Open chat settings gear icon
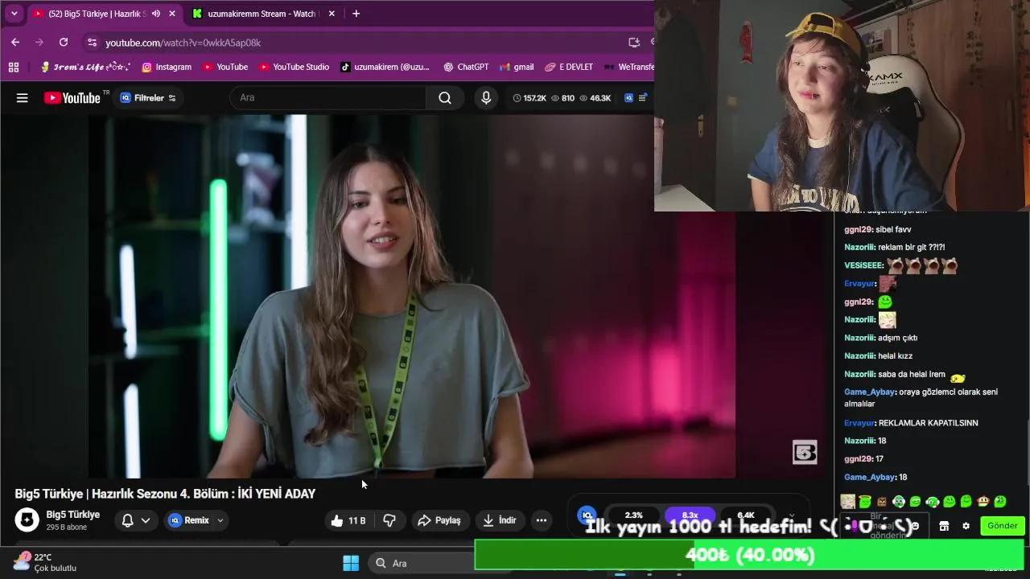The image size is (1030, 579). tap(966, 526)
